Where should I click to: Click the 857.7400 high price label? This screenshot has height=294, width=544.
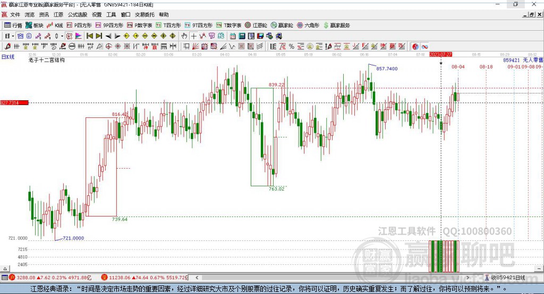[387, 68]
